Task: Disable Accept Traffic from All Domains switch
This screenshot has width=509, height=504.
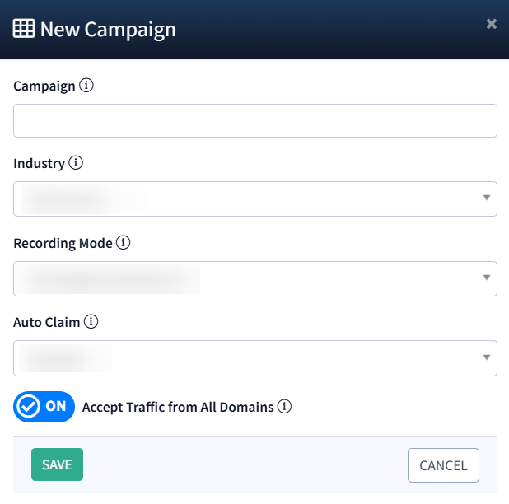Action: click(x=44, y=407)
